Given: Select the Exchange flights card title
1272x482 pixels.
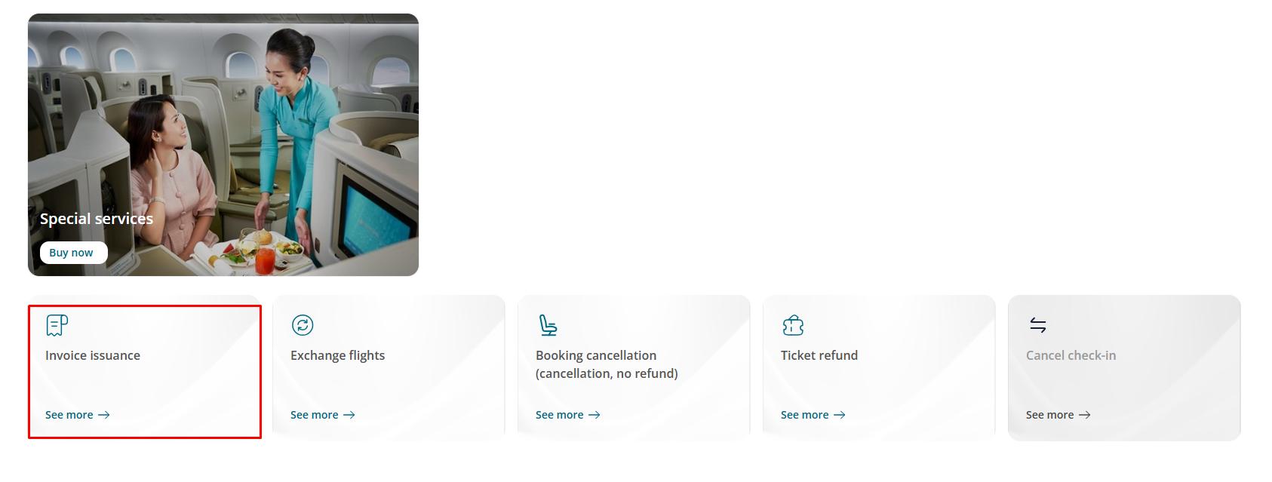Looking at the screenshot, I should 338,355.
